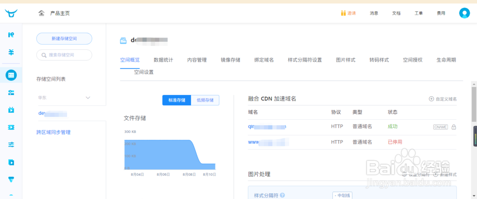
Task: Click the 融合 CDN 加速域名 heading
Action: pyautogui.click(x=272, y=98)
